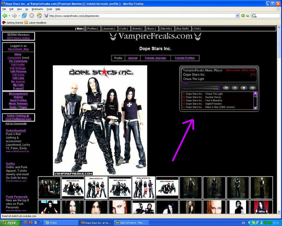Open the Latest Headlines feed bookmark

point(35,23)
